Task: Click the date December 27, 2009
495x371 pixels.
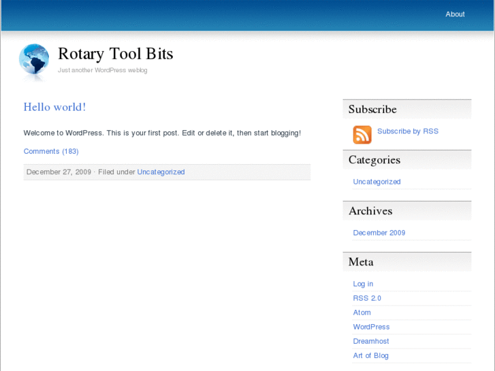Action: 59,172
